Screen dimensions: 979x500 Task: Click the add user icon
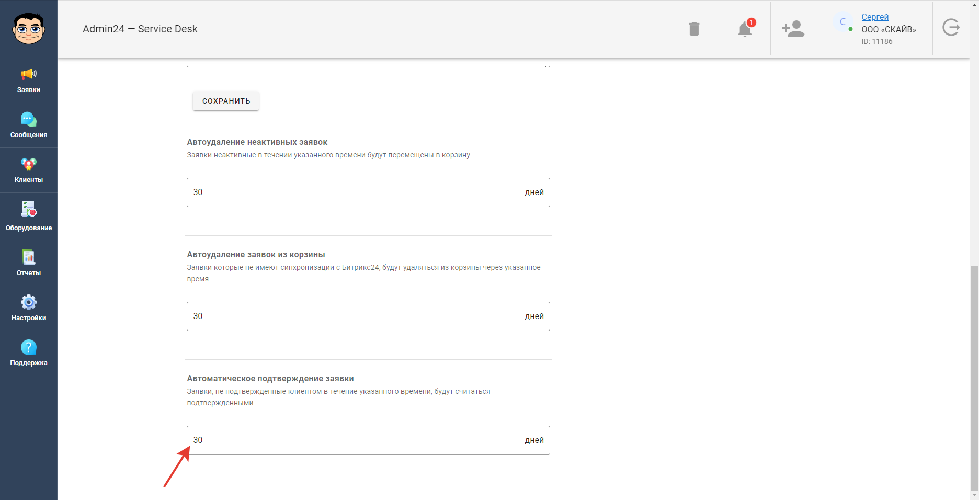tap(793, 29)
